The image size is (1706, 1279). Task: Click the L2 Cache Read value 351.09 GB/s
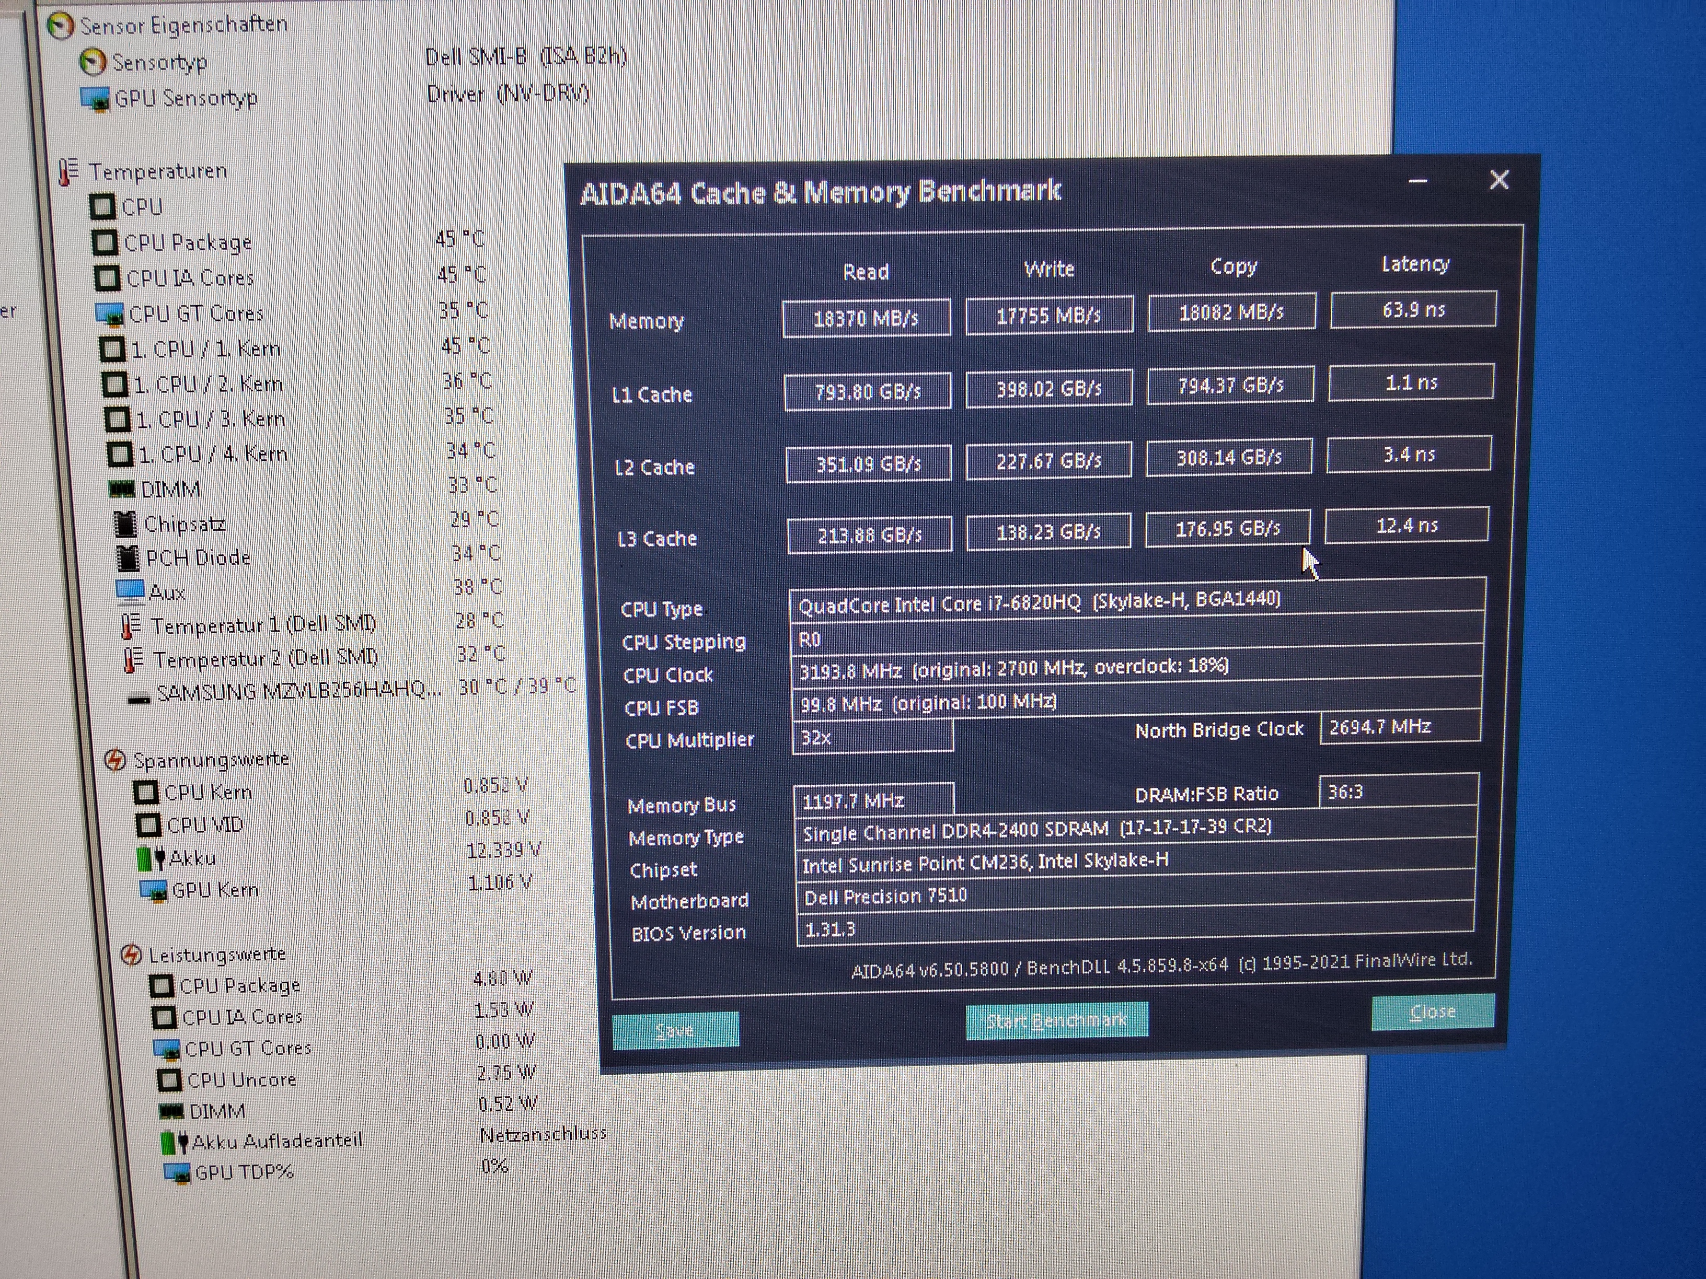(x=869, y=463)
